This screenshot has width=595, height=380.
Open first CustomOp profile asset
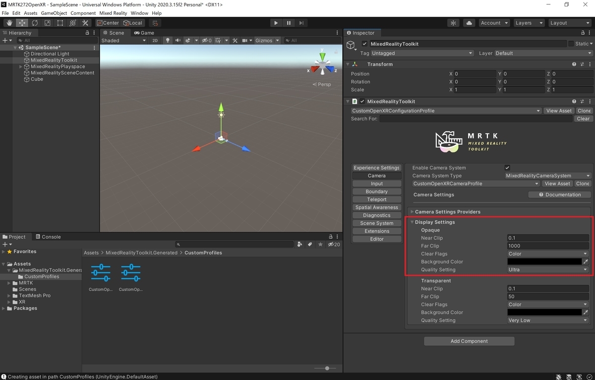pyautogui.click(x=101, y=277)
